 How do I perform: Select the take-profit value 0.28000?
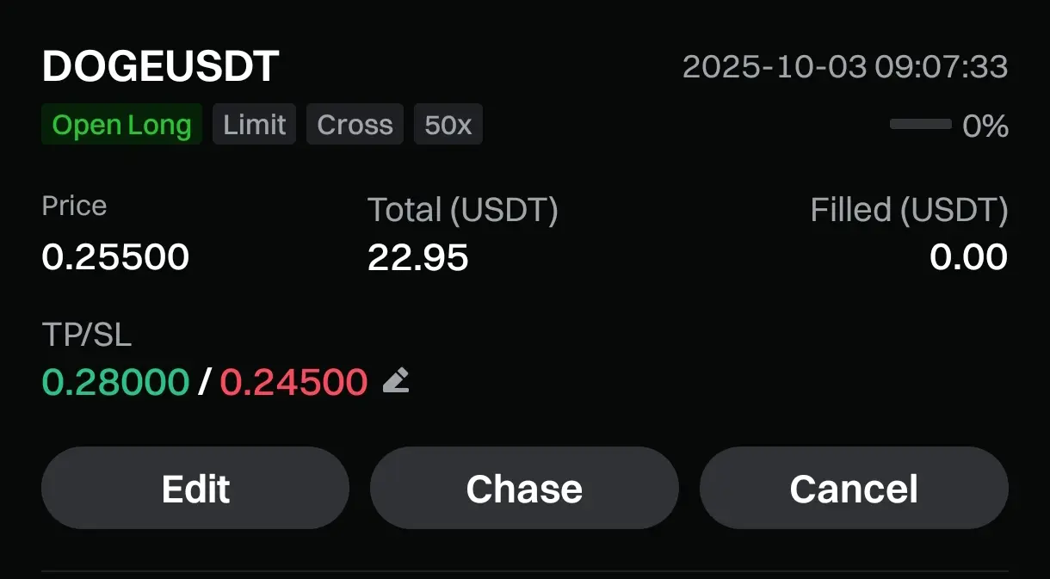[x=115, y=381]
